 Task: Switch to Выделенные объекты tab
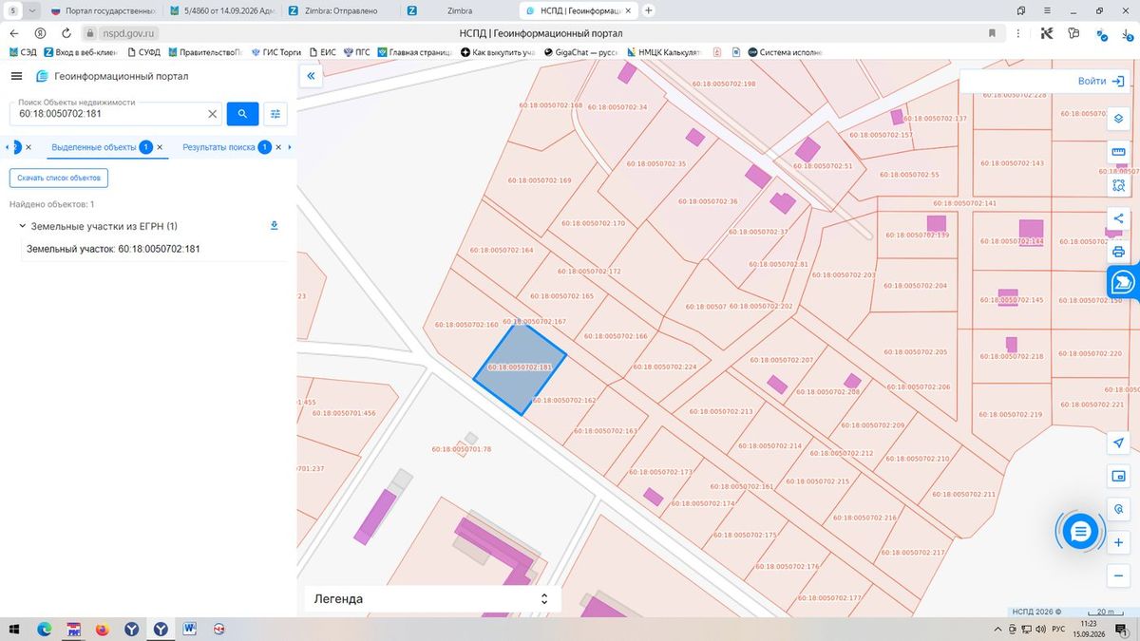pyautogui.click(x=94, y=147)
